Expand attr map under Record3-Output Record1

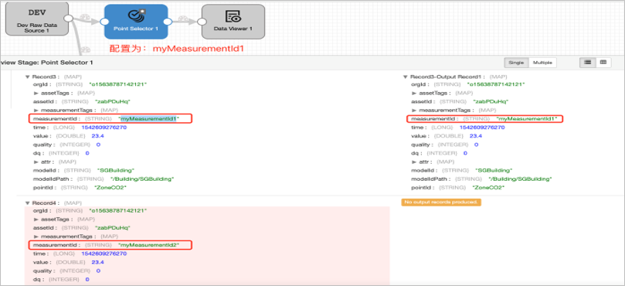point(414,162)
